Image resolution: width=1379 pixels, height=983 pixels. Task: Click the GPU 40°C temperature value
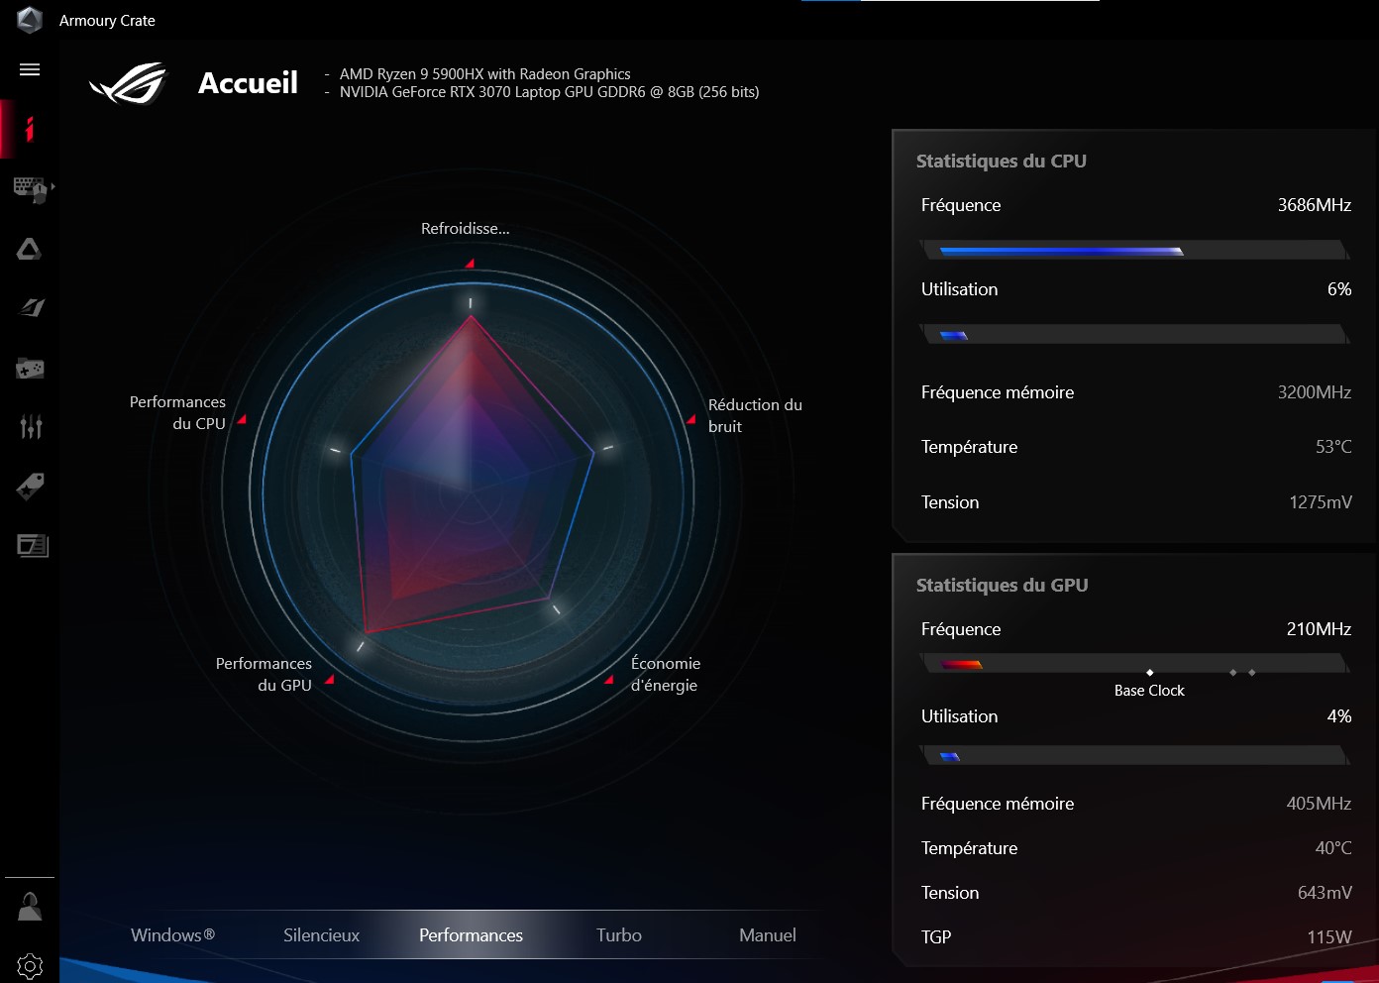coord(1333,848)
